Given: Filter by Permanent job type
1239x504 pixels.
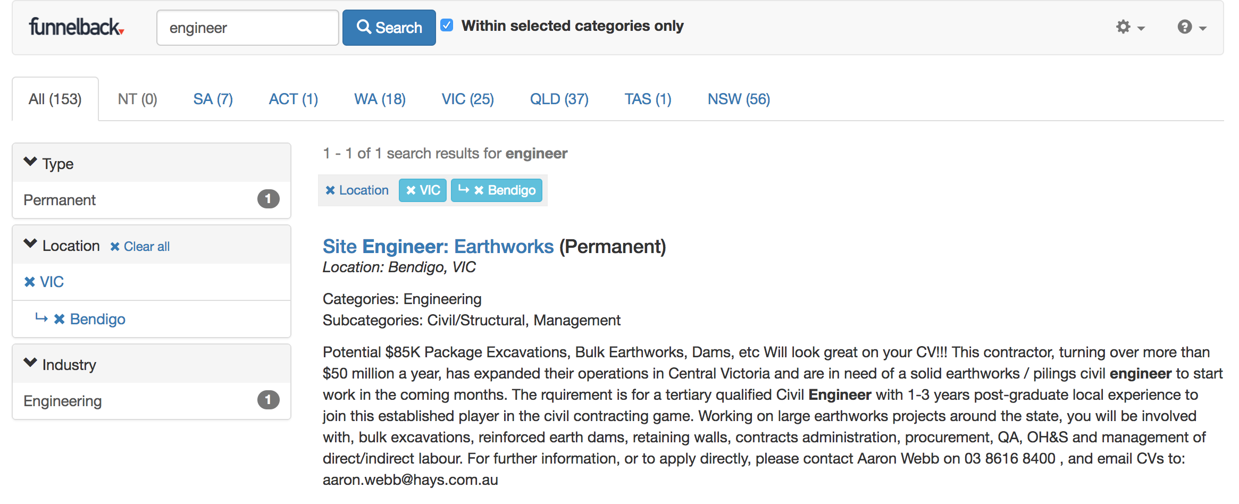Looking at the screenshot, I should pos(60,200).
